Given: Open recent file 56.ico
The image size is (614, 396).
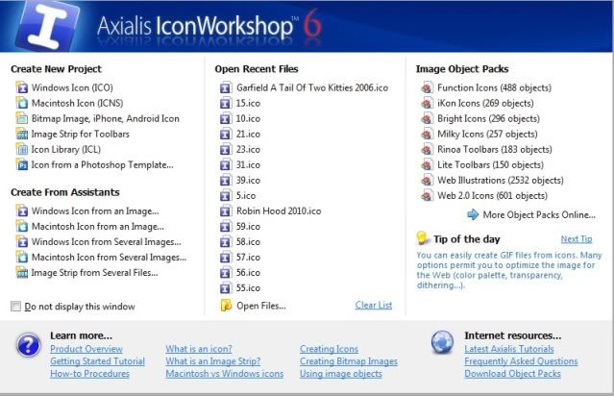Looking at the screenshot, I should click(x=248, y=272).
